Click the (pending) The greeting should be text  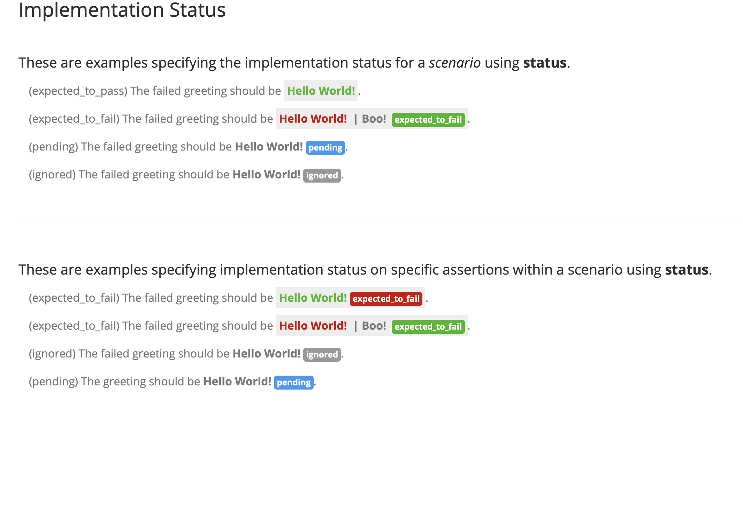[115, 382]
